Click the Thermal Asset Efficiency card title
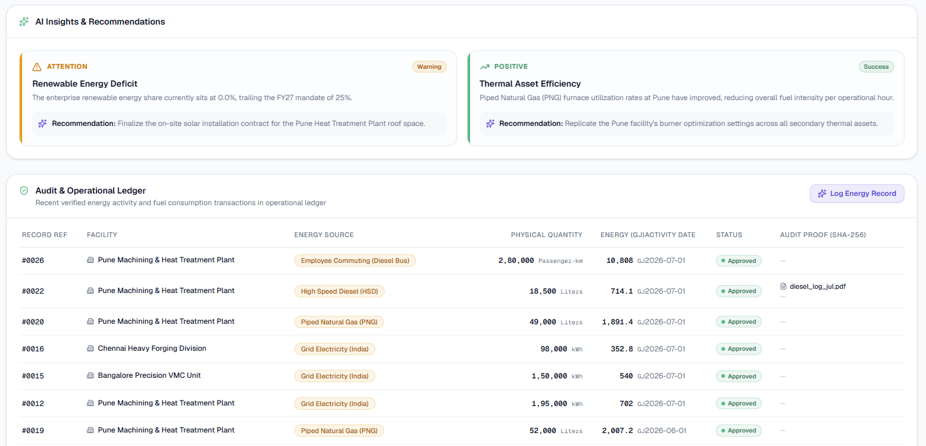The image size is (926, 446). (530, 84)
